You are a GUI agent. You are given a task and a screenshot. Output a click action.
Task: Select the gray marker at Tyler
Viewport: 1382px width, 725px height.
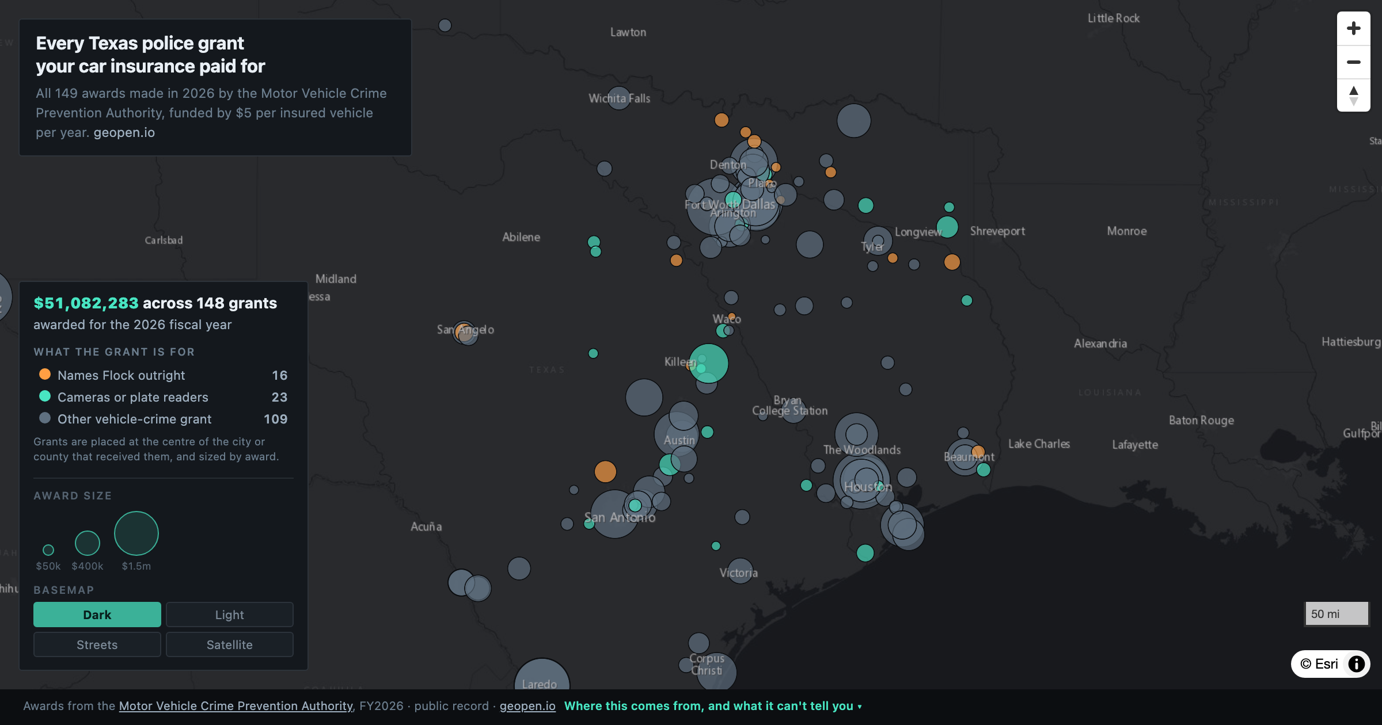[x=878, y=241]
